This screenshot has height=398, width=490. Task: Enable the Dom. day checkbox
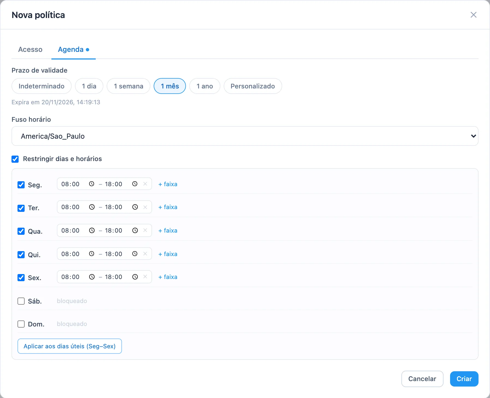pyautogui.click(x=21, y=324)
